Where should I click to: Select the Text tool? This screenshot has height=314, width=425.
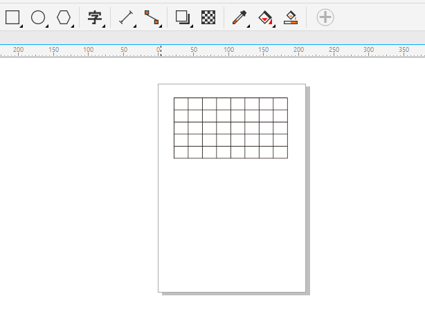coord(95,17)
